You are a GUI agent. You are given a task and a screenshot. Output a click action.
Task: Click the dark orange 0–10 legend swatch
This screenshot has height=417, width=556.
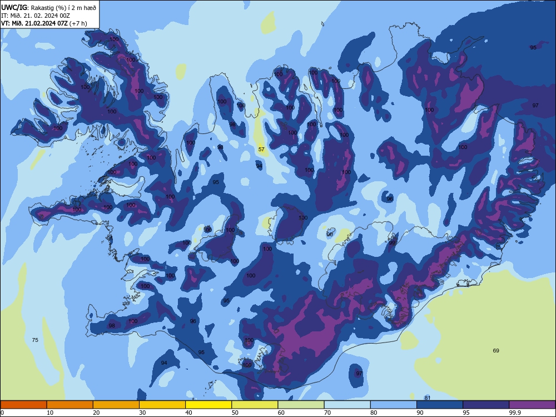pyautogui.click(x=23, y=405)
